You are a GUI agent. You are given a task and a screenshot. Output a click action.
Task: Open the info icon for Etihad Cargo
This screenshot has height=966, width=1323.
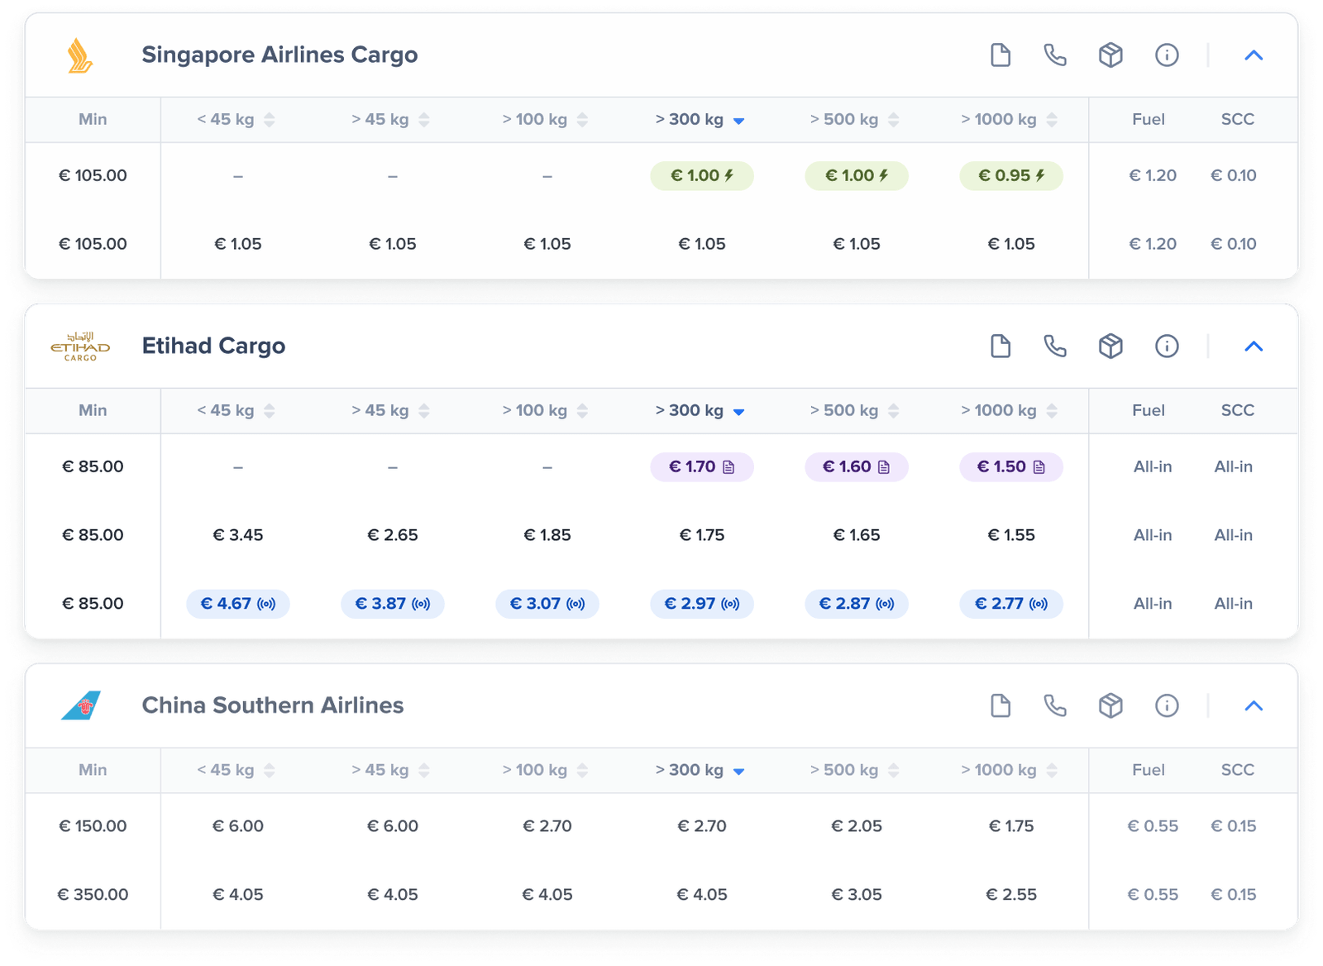click(1167, 346)
